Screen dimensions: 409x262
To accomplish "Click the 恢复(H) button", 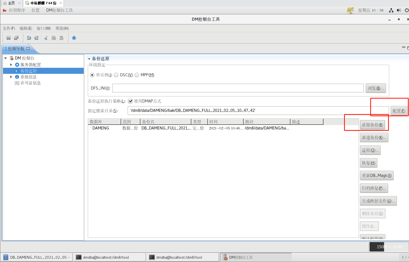I will pyautogui.click(x=369, y=163).
